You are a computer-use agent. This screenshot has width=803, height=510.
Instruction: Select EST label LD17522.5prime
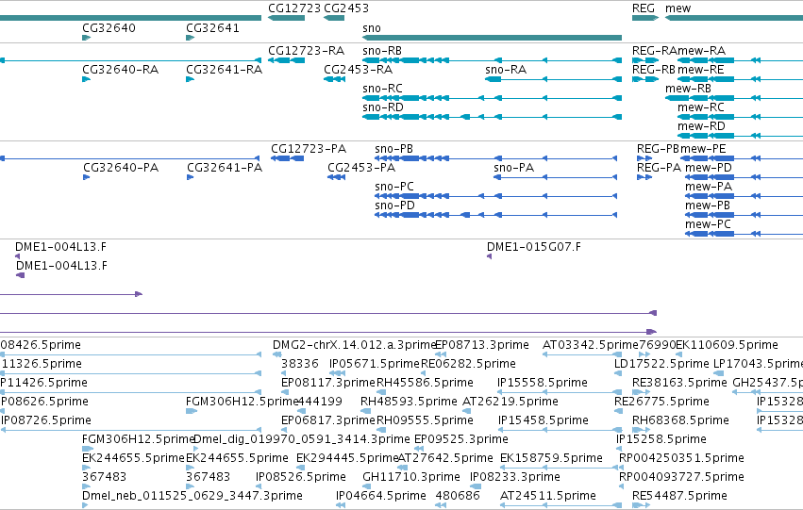[661, 364]
